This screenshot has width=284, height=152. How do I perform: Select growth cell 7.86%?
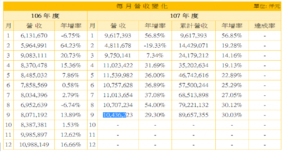click(x=71, y=75)
